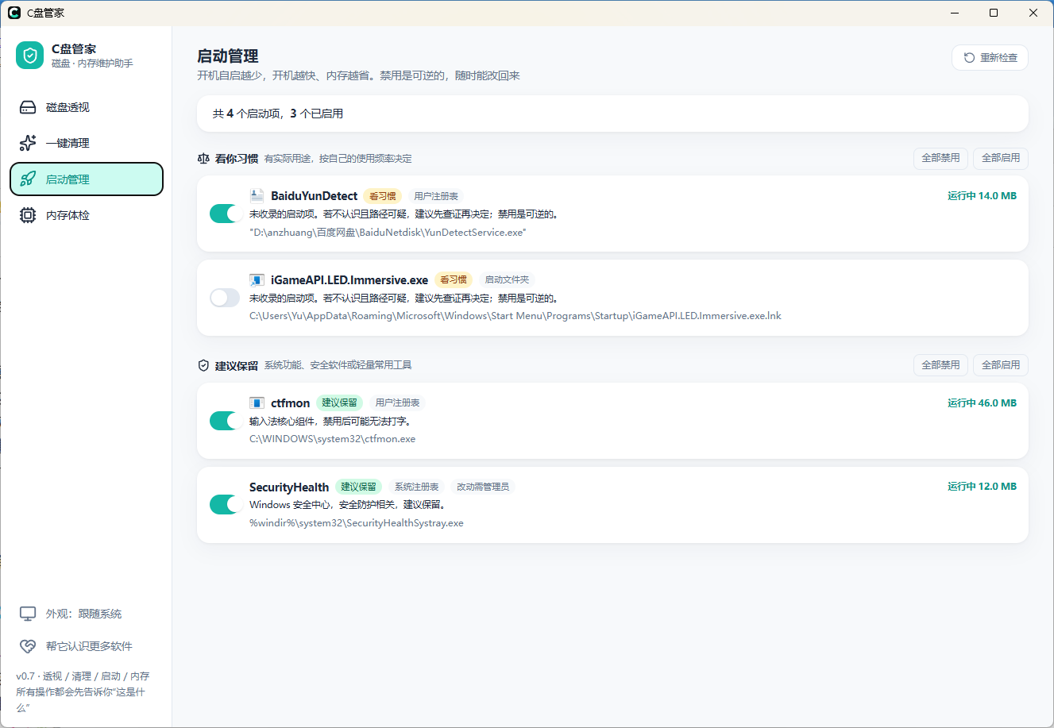The image size is (1054, 728).
Task: Click the C盘管家 shield logo icon
Action: coord(30,56)
